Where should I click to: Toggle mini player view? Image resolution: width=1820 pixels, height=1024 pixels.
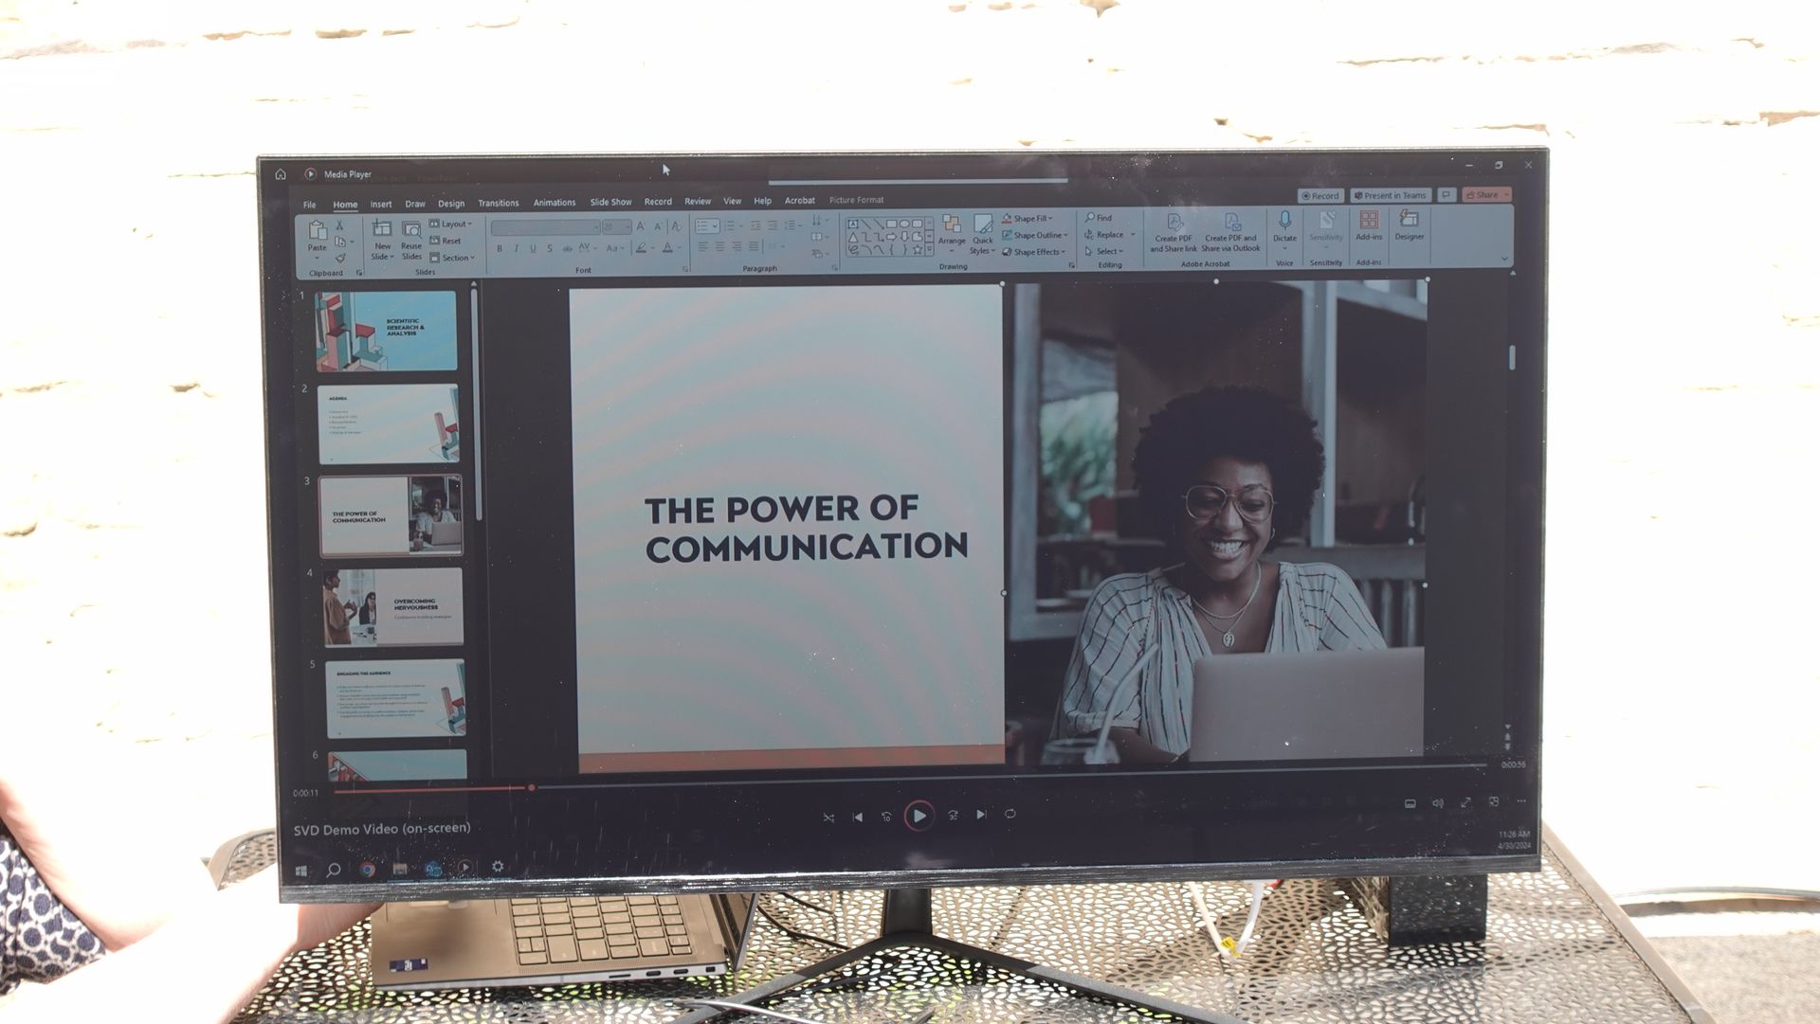1494,801
